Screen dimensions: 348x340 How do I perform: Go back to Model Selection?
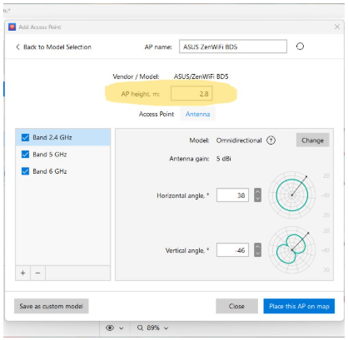[53, 47]
